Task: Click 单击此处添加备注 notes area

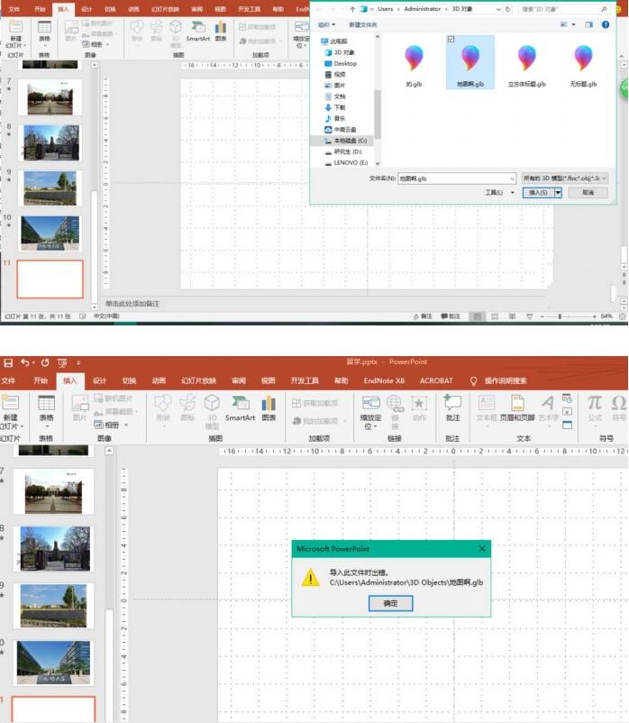Action: (132, 304)
